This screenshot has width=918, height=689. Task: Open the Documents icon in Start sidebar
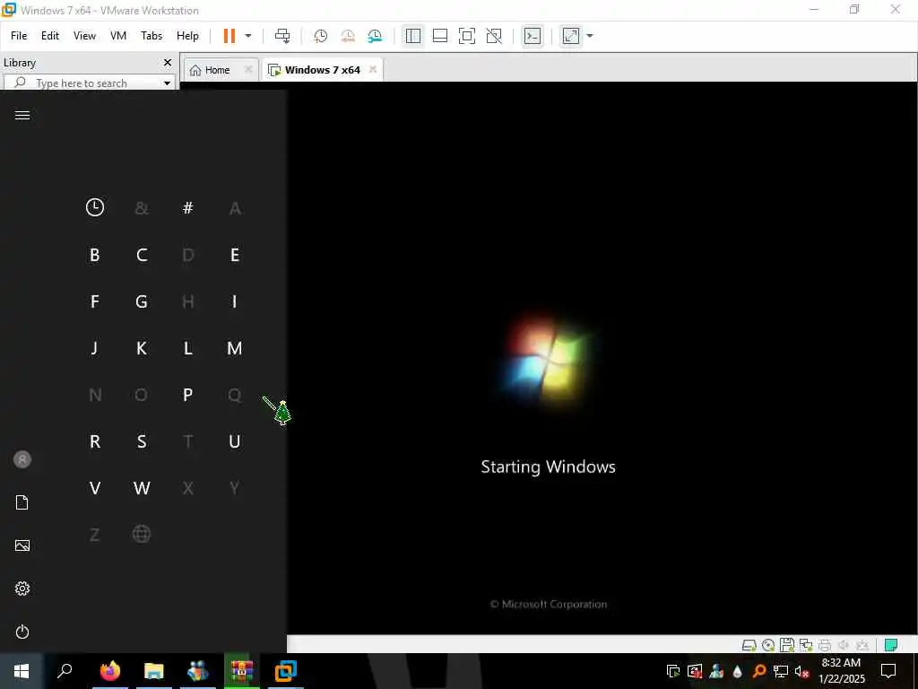click(x=22, y=502)
